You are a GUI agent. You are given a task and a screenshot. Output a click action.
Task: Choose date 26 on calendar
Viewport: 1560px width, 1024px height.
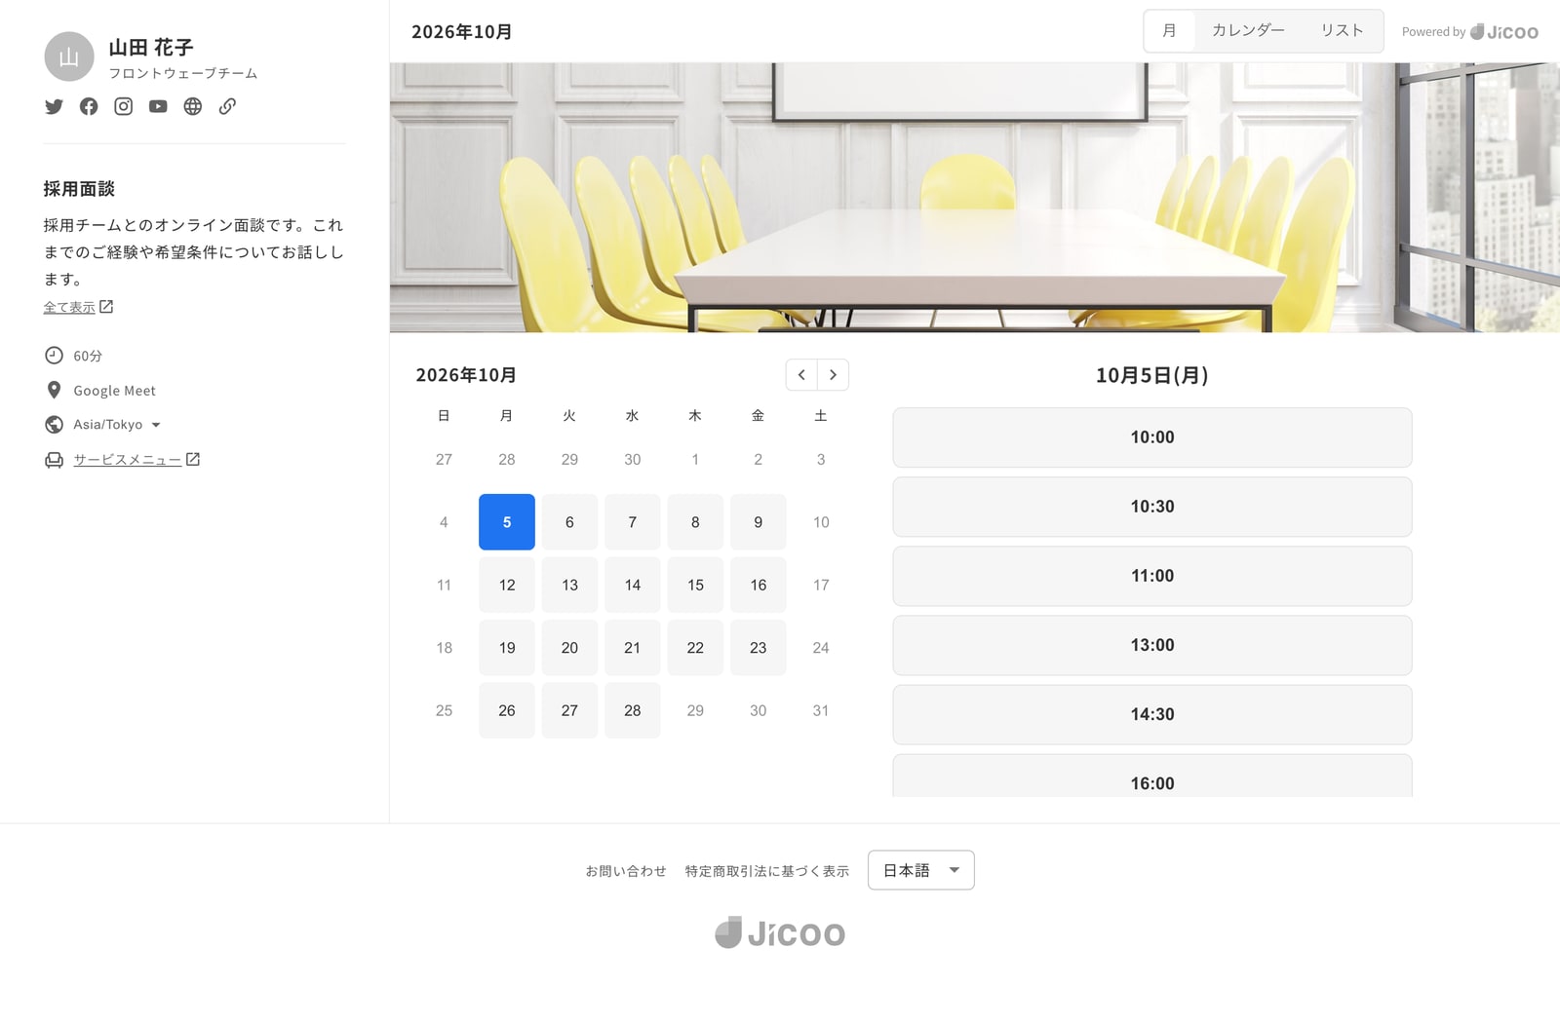507,710
